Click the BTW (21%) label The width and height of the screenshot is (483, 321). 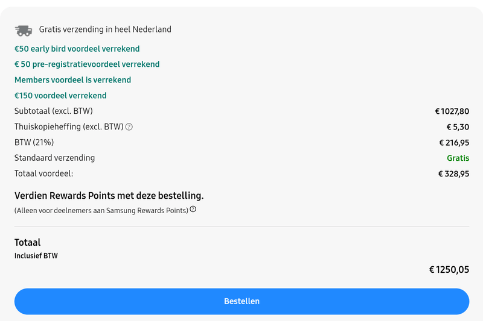point(34,143)
